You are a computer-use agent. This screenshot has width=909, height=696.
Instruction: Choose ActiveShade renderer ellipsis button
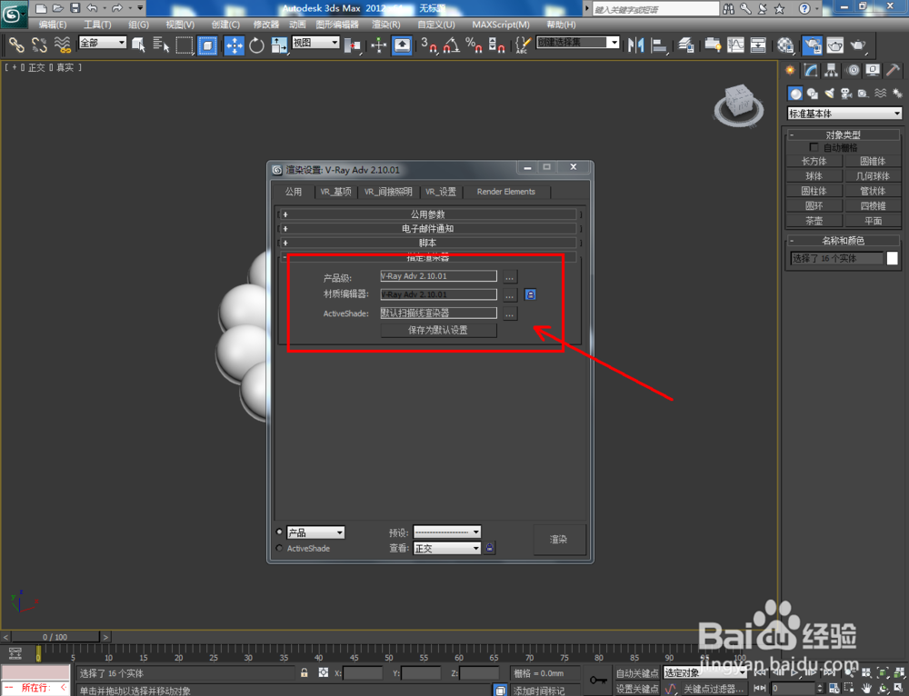tap(509, 313)
